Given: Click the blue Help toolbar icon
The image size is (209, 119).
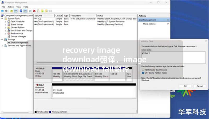Looking at the screenshot, I should point(21,11).
